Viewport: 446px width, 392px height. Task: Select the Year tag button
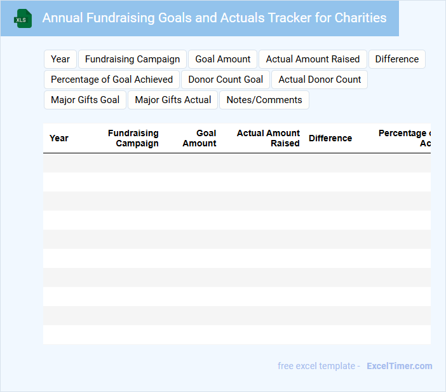60,59
